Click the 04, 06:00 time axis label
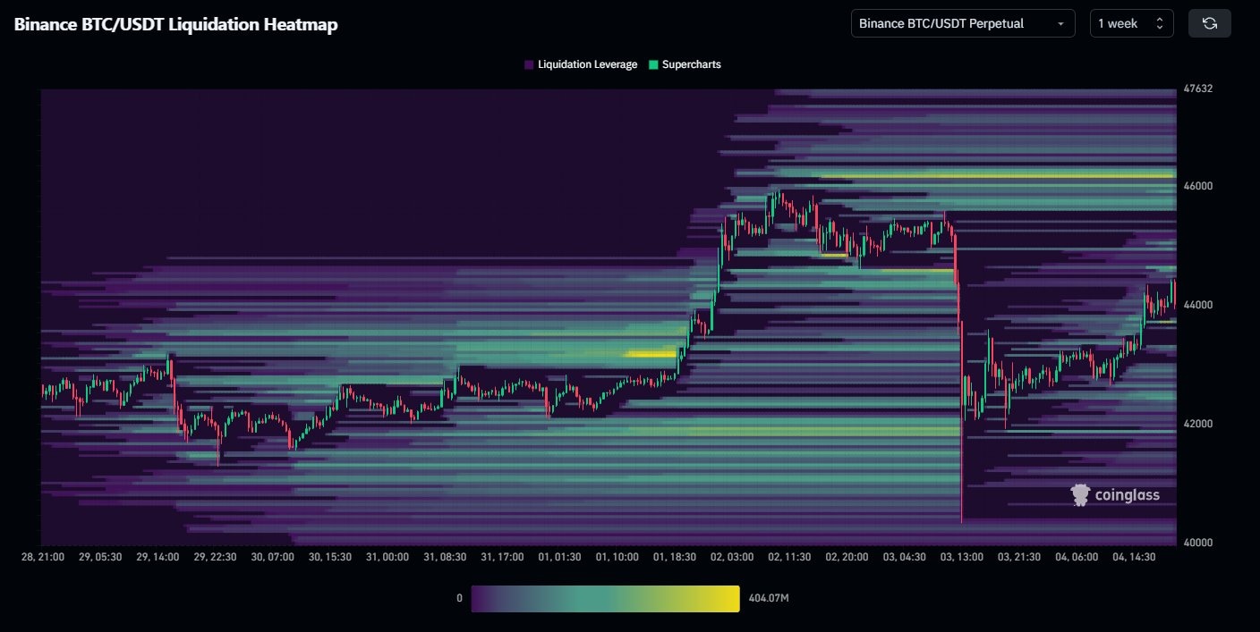The width and height of the screenshot is (1260, 632). tap(1077, 557)
